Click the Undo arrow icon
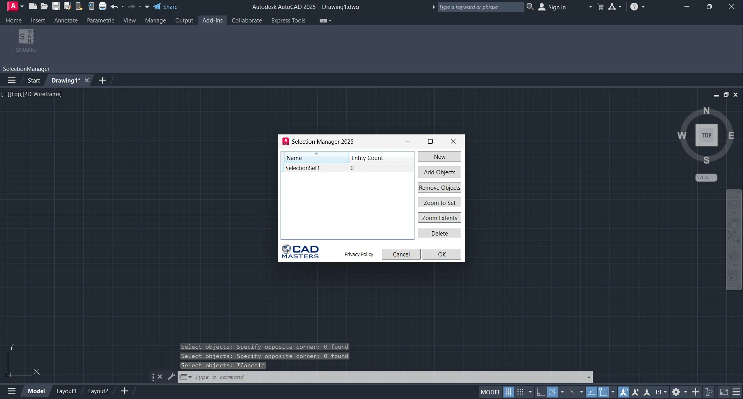The width and height of the screenshot is (743, 399). (x=114, y=7)
